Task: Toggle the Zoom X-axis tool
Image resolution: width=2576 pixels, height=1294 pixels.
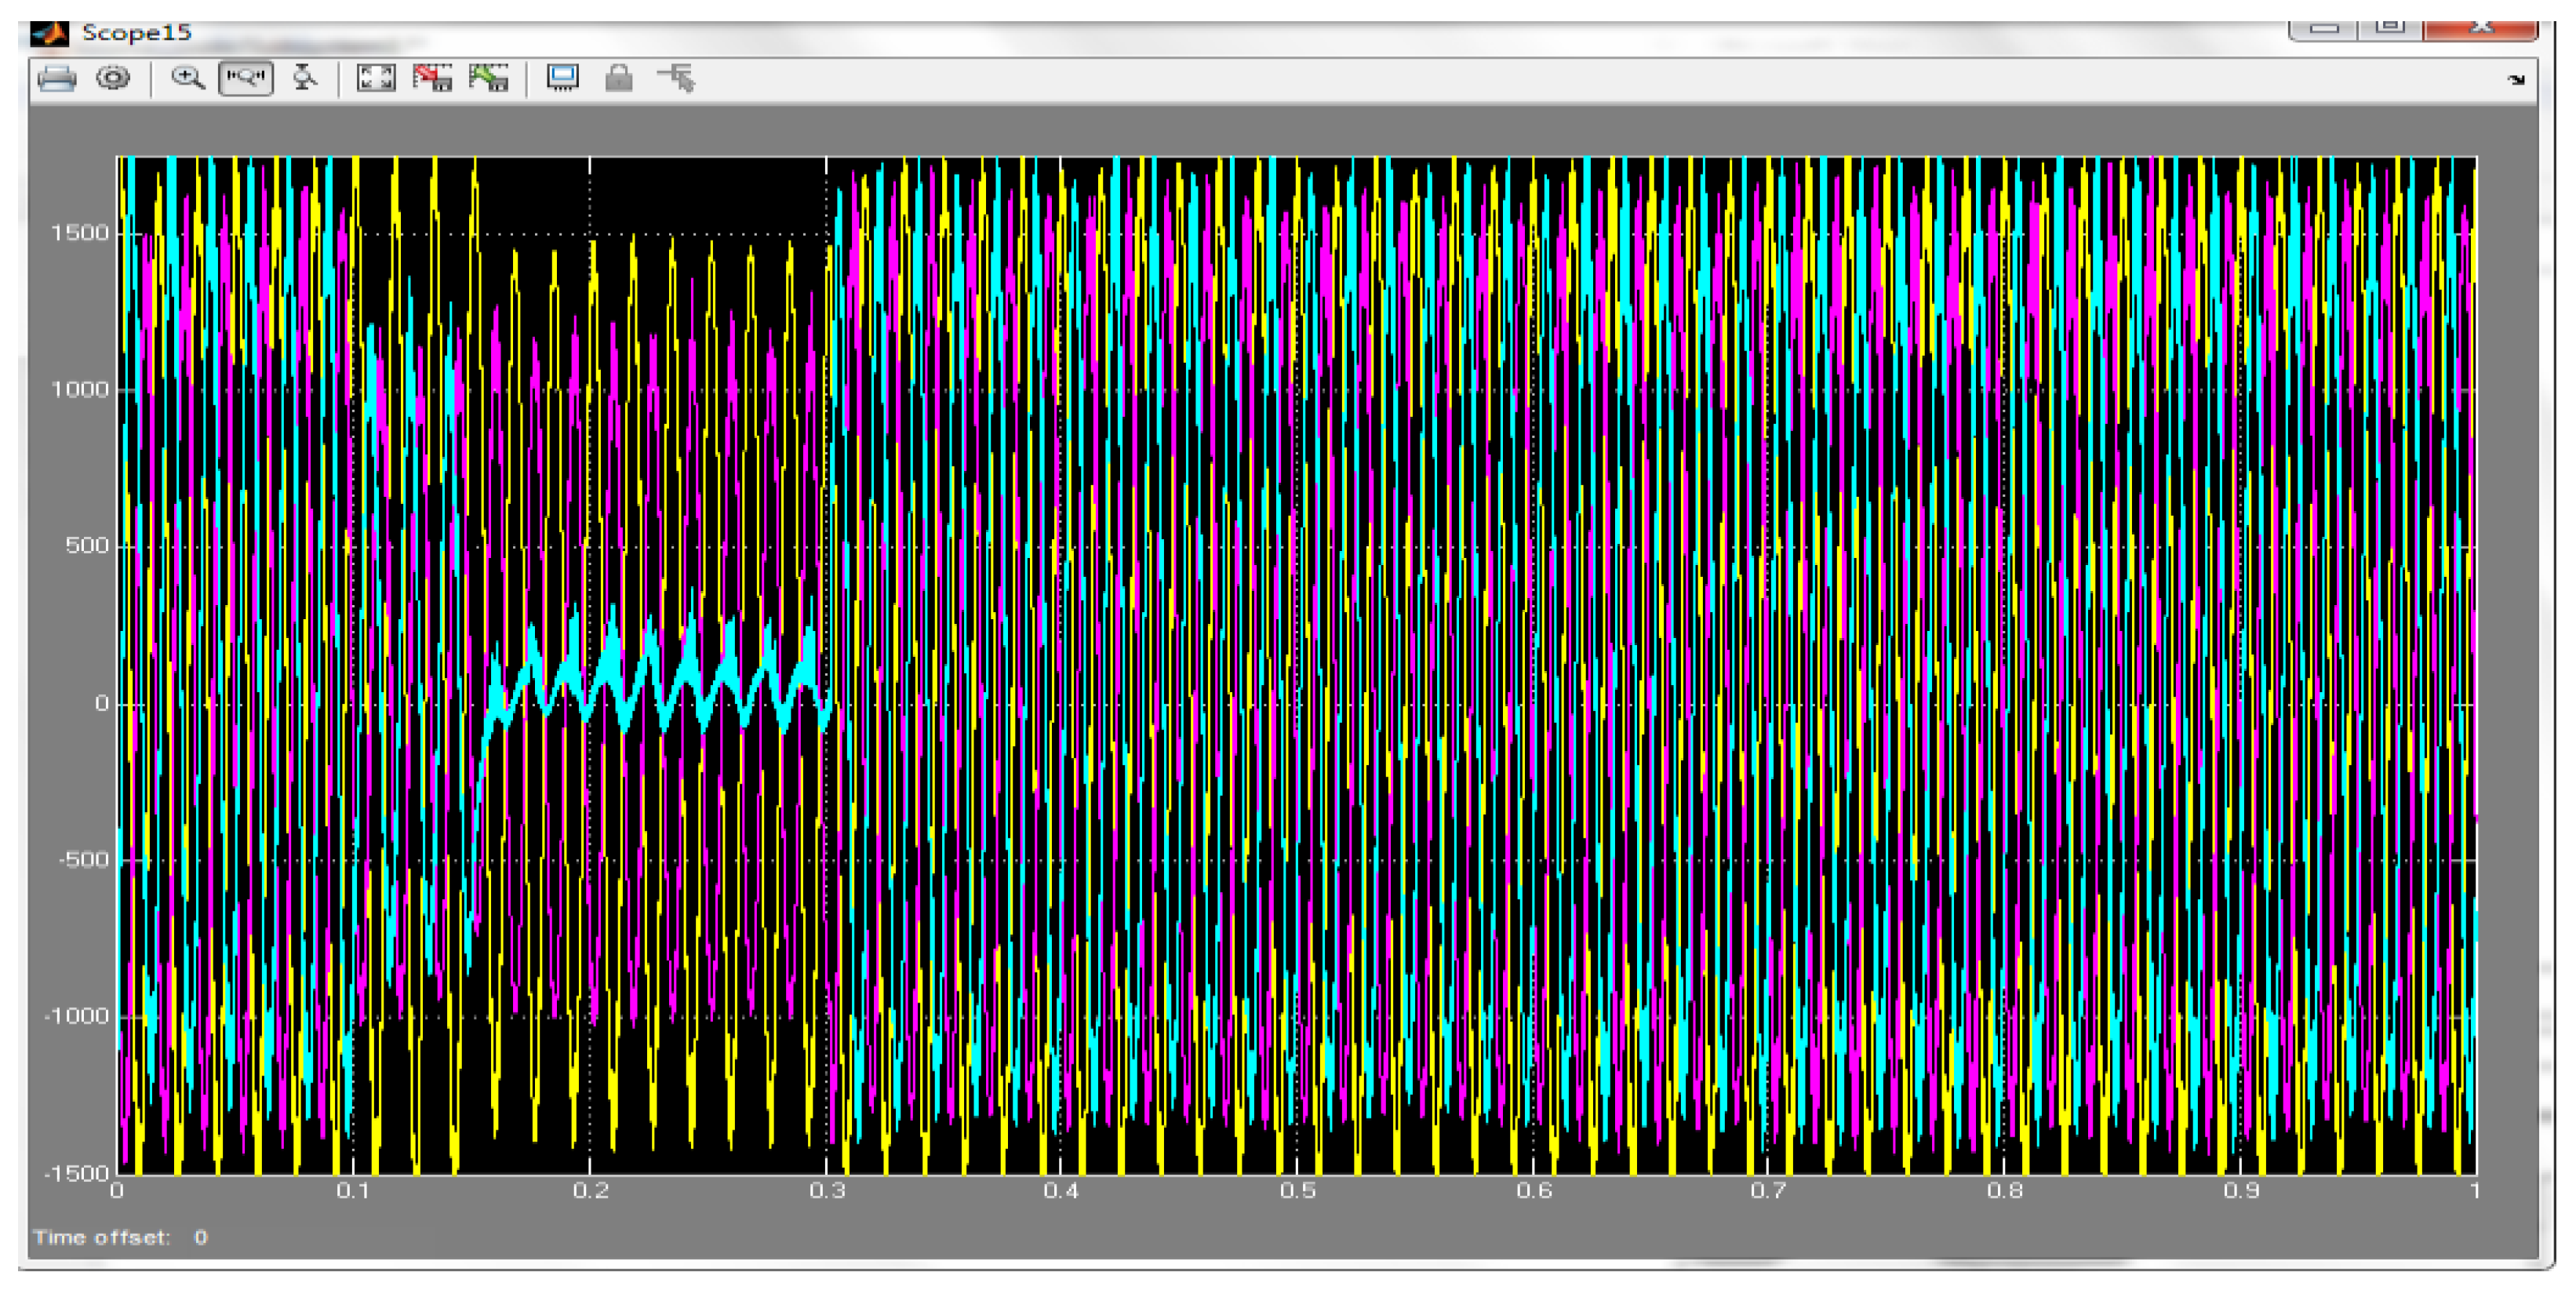Action: 246,78
